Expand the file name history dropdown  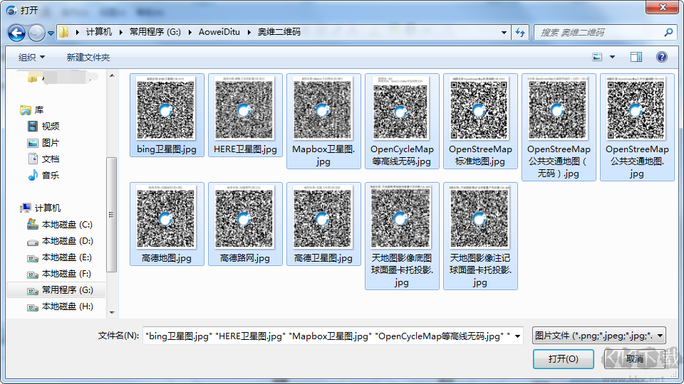coord(517,336)
